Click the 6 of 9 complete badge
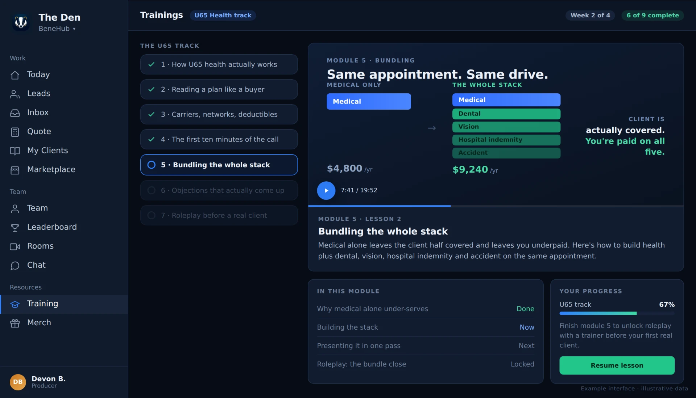This screenshot has height=398, width=696. pyautogui.click(x=652, y=15)
